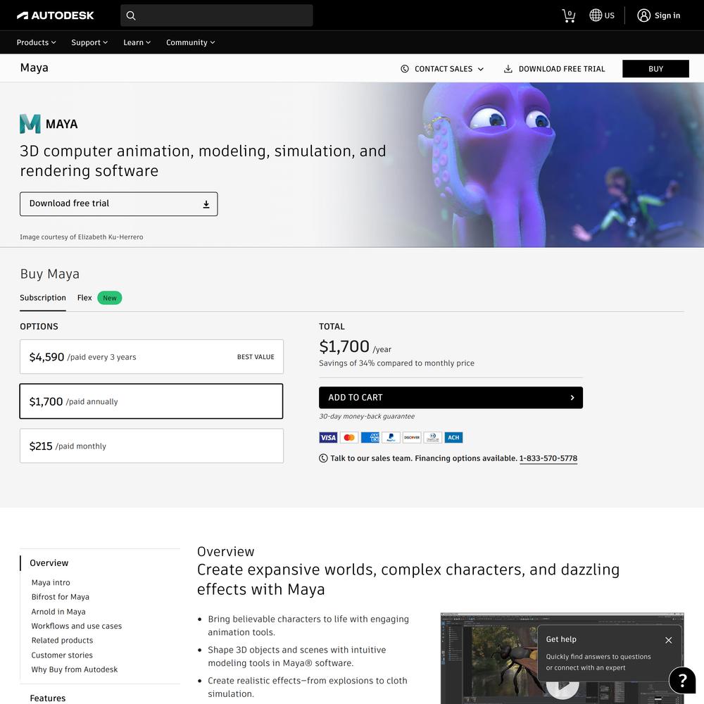Click the Maya product title in sub-header
The height and width of the screenshot is (704, 704).
tap(34, 68)
